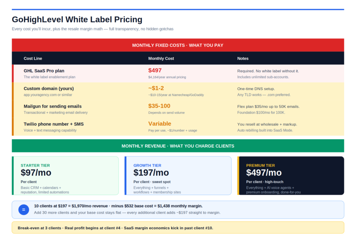Screen dimensions: 356x237
Task: Click the GoHighLevel White Label Pricing title
Action: tap(77, 19)
